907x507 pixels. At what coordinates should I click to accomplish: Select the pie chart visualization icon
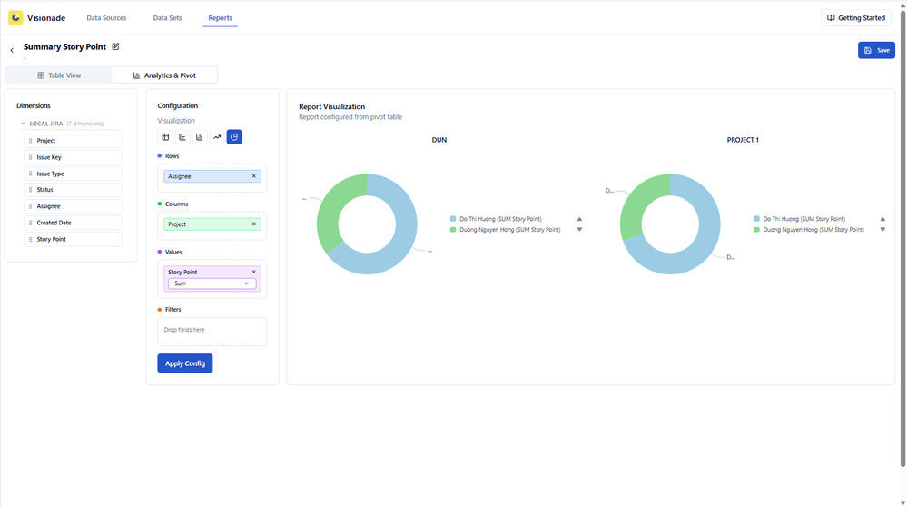click(x=234, y=137)
